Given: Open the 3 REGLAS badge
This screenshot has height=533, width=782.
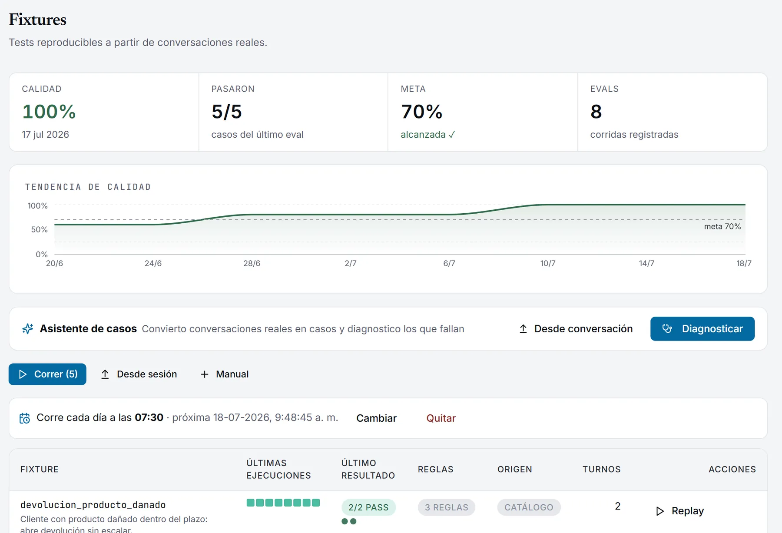Looking at the screenshot, I should (447, 507).
